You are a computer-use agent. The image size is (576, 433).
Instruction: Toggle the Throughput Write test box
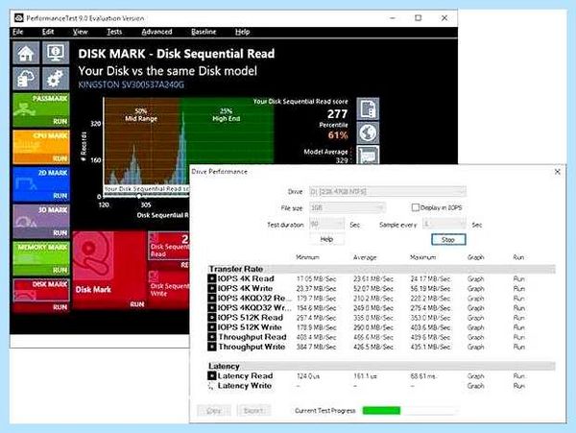(212, 347)
